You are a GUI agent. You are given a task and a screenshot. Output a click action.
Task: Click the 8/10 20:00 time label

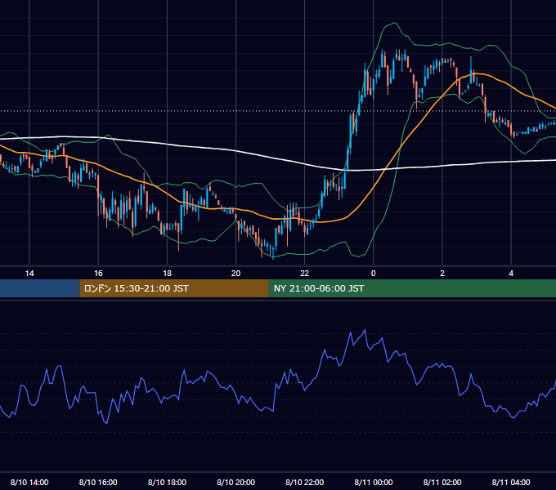(235, 482)
